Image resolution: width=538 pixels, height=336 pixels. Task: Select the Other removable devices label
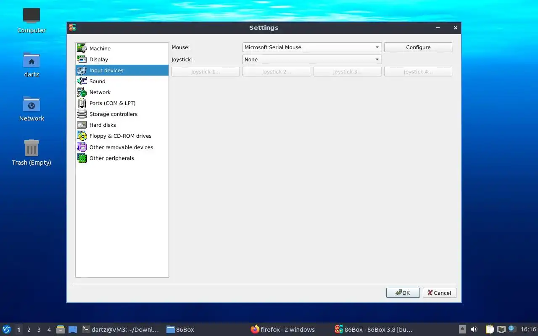point(121,147)
